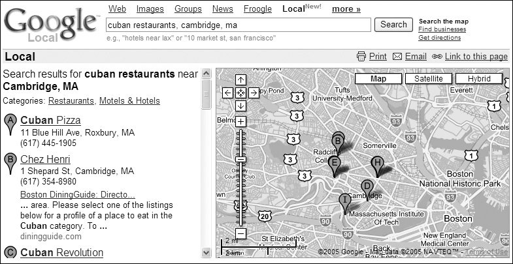Open the News tab
The width and height of the screenshot is (513, 264).
coord(222,9)
